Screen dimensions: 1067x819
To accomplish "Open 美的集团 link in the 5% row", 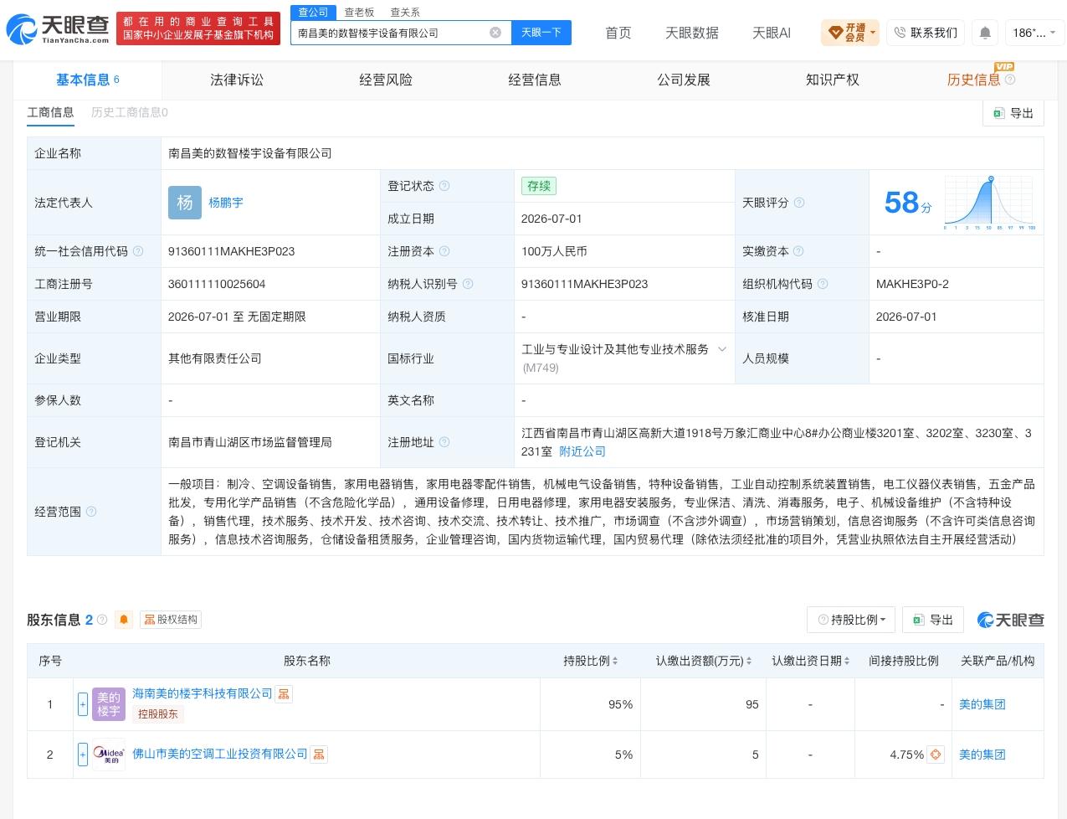I will (x=982, y=755).
